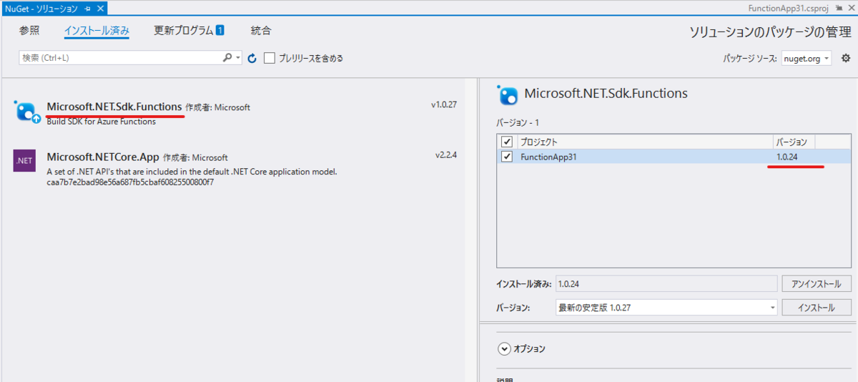Viewport: 858px width, 382px height.
Task: Click the アンインストール button
Action: tap(816, 284)
